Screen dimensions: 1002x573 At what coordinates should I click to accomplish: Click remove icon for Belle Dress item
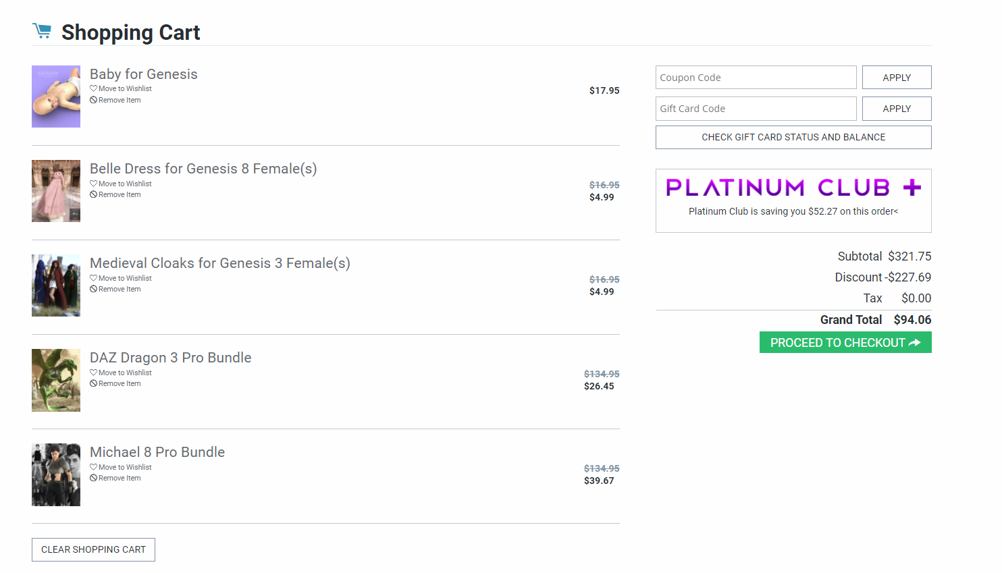(x=94, y=194)
